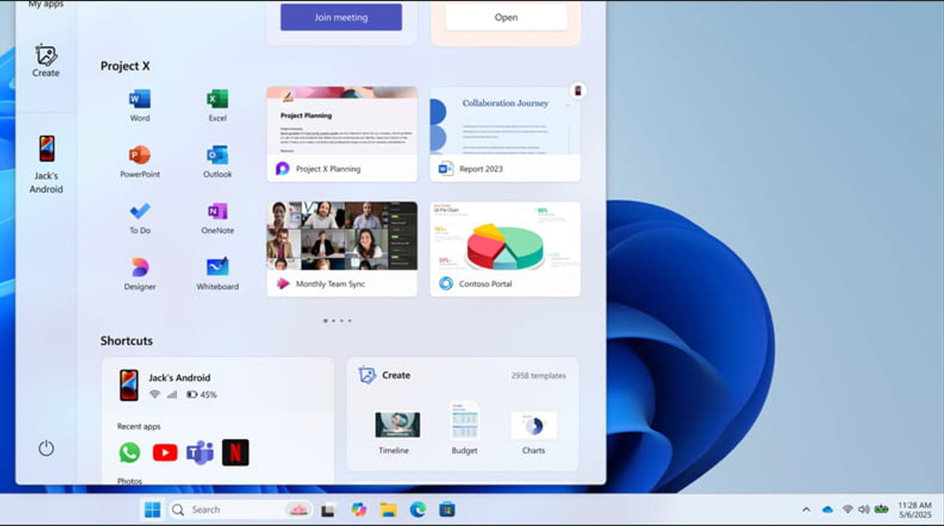Click the Open button
Viewport: 944px width, 526px height.
[506, 17]
